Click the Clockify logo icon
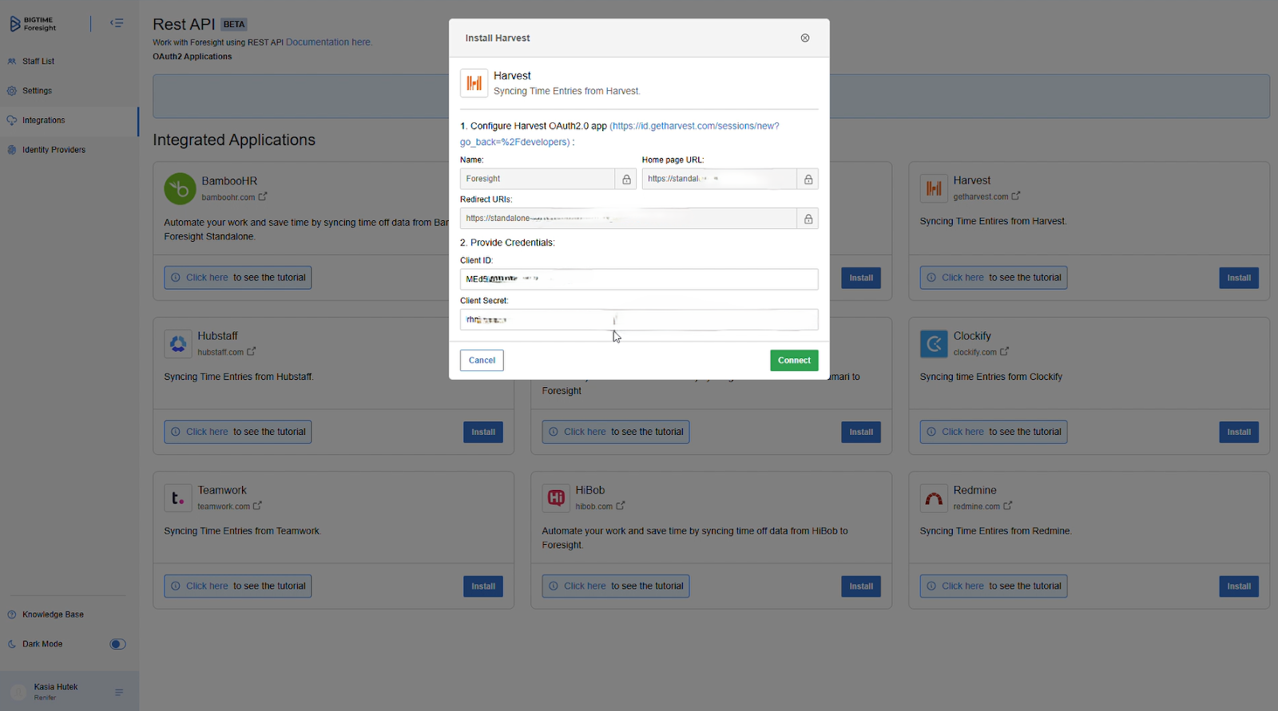This screenshot has width=1278, height=711. (x=934, y=344)
